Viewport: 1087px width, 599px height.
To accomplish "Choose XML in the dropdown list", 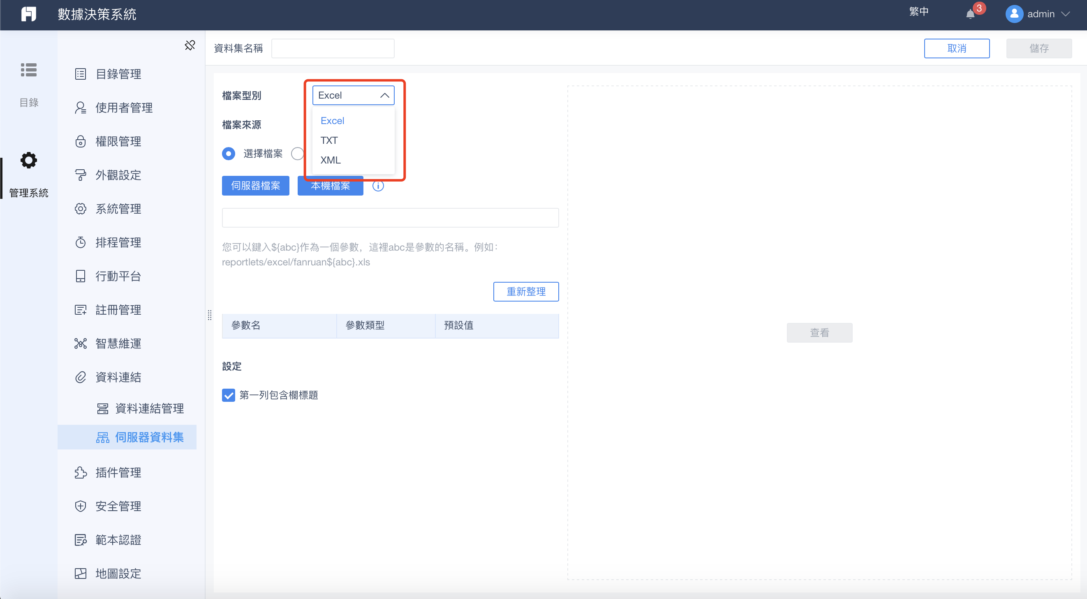I will click(x=353, y=160).
